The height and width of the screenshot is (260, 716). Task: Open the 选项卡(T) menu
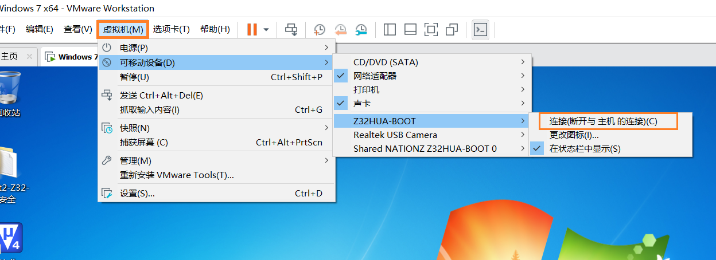coord(172,29)
